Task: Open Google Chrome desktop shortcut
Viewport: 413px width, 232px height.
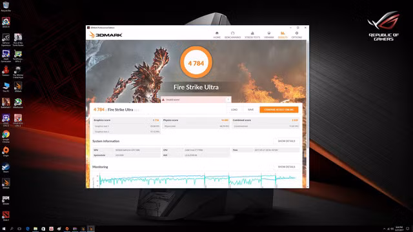Action: [x=6, y=137]
